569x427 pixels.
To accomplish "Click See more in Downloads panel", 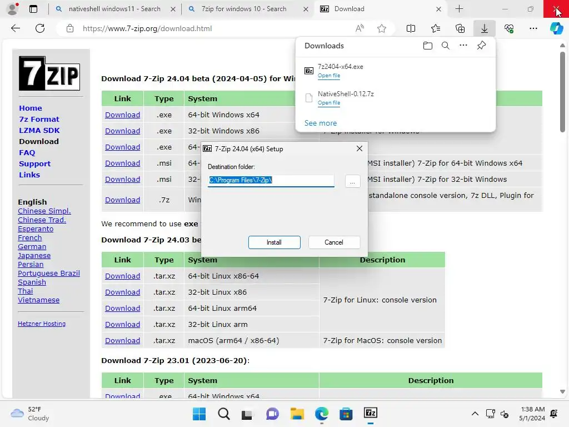I will pyautogui.click(x=321, y=123).
